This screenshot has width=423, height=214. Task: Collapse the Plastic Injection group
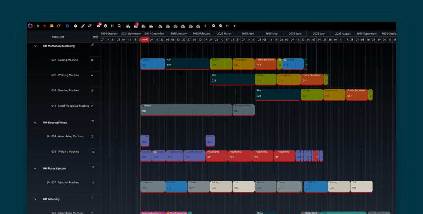[x=35, y=169]
